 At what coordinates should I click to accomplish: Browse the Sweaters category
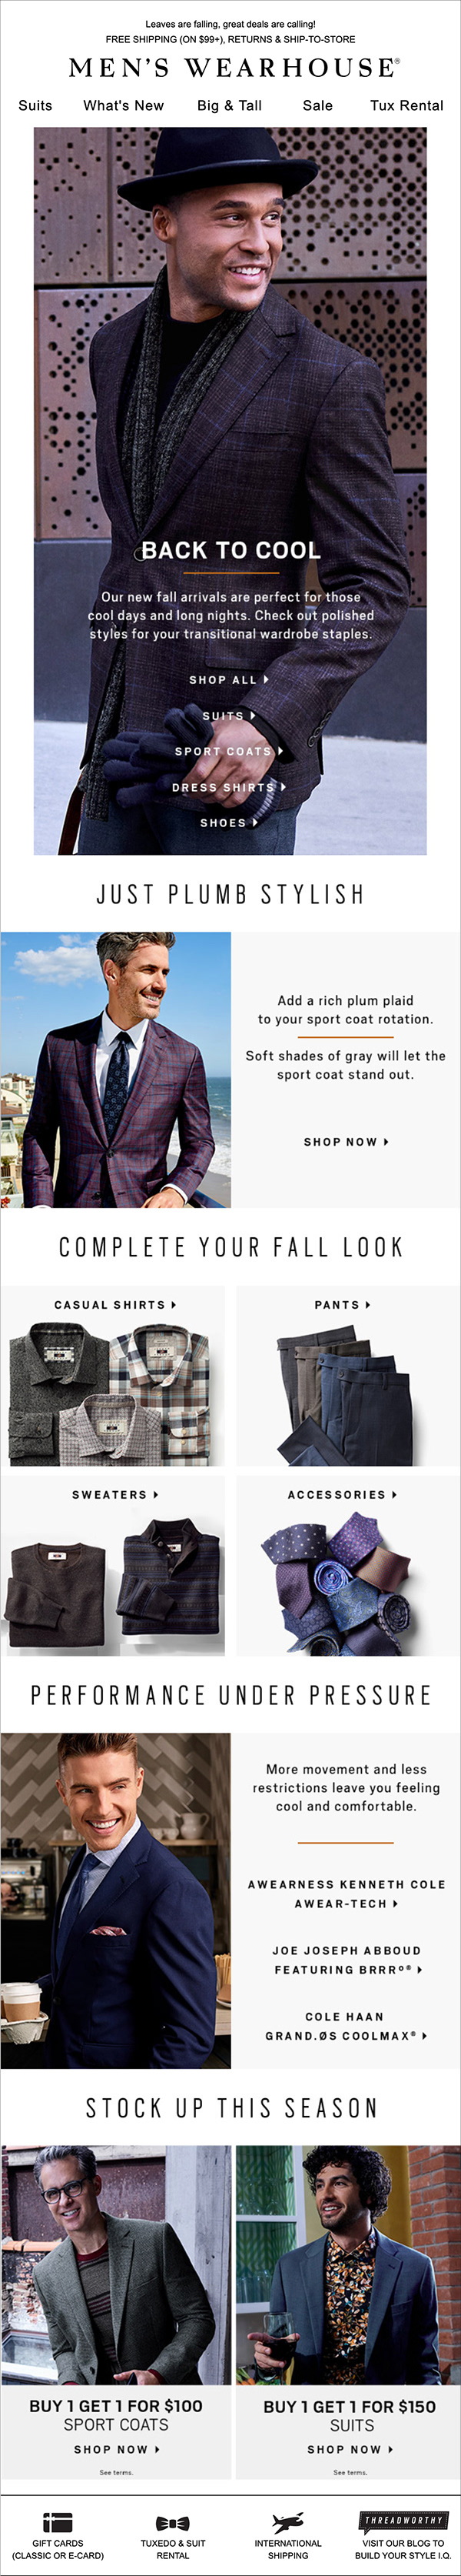tap(113, 1566)
